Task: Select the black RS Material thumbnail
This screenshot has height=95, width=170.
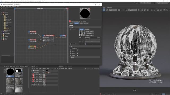Action: (x=10, y=72)
